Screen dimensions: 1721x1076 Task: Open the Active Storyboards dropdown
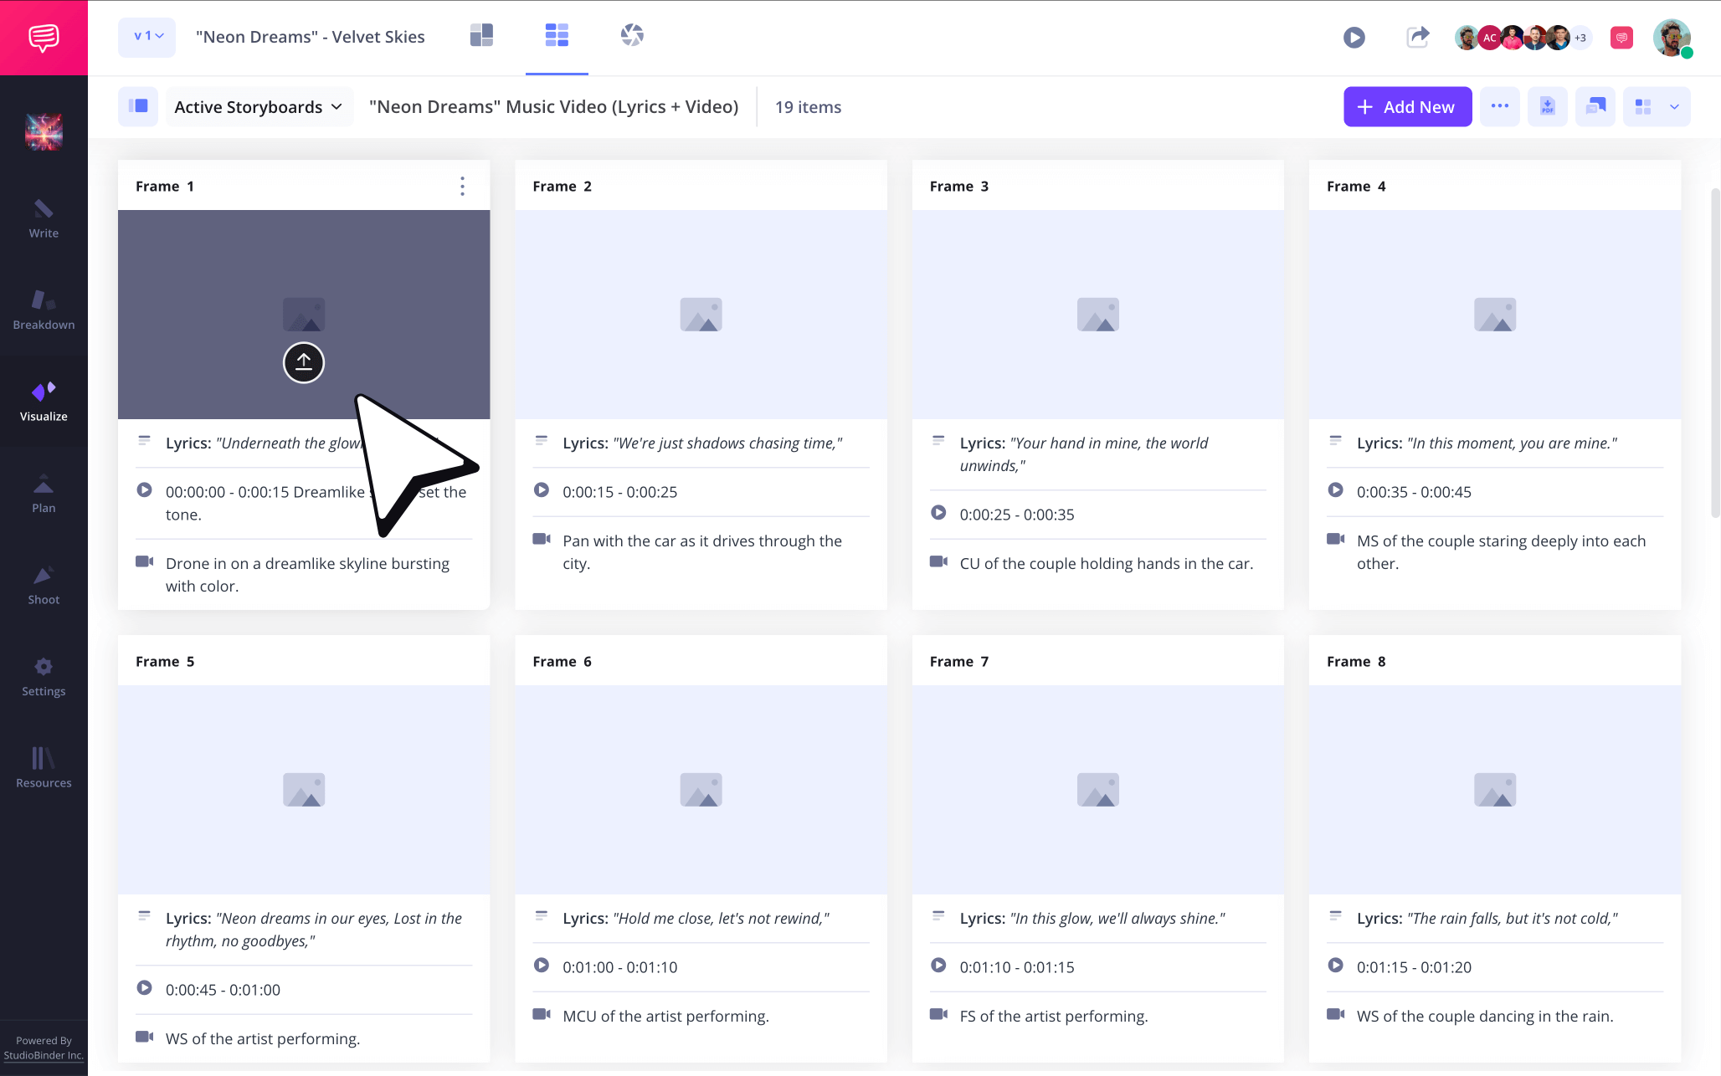tap(259, 106)
